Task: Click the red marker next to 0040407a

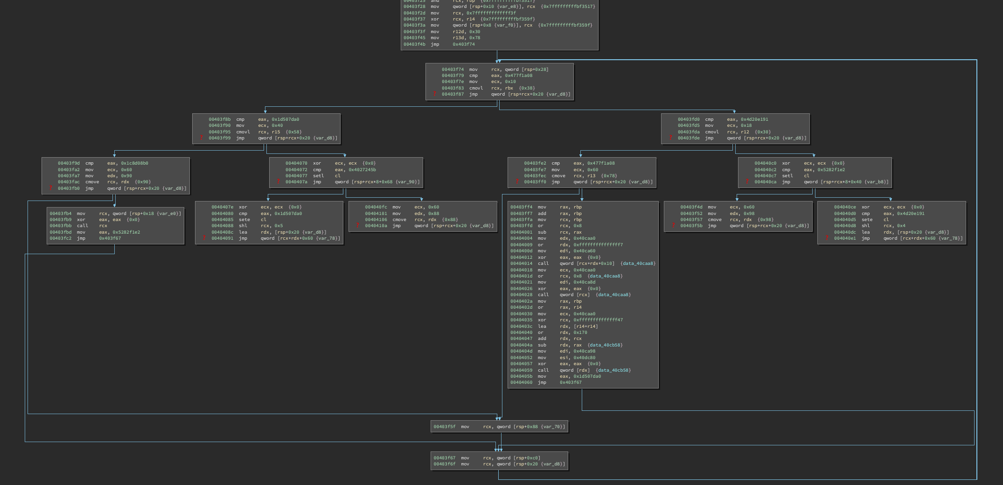Action: 279,182
